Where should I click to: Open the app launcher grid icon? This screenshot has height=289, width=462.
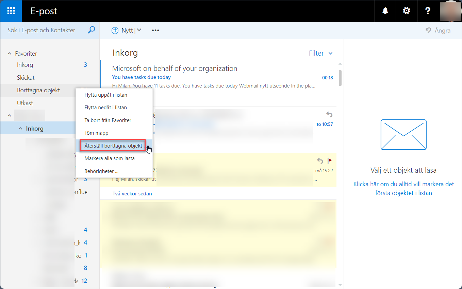11,11
